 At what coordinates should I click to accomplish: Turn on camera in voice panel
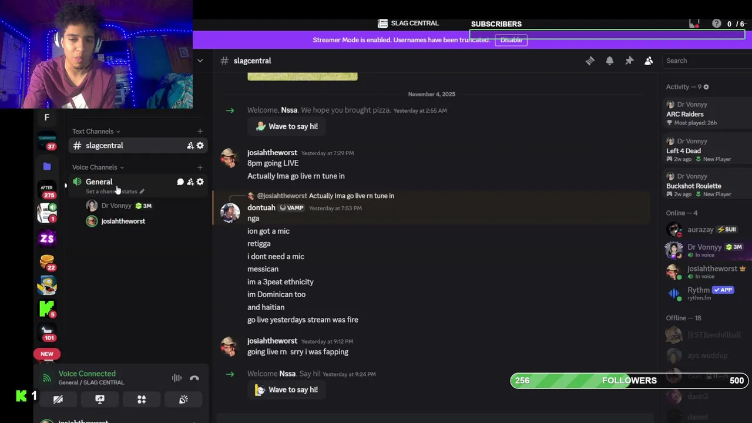58,399
